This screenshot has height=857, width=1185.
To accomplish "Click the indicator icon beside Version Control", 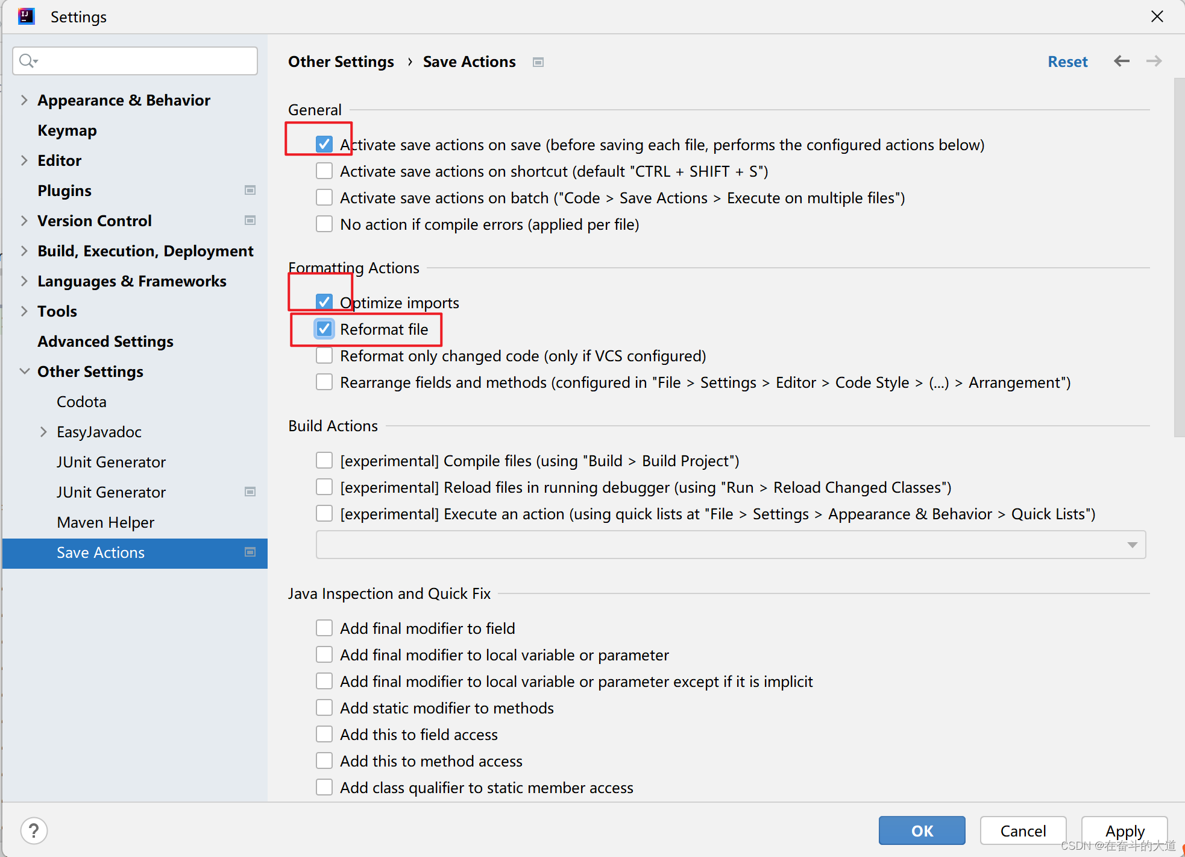I will tap(250, 221).
